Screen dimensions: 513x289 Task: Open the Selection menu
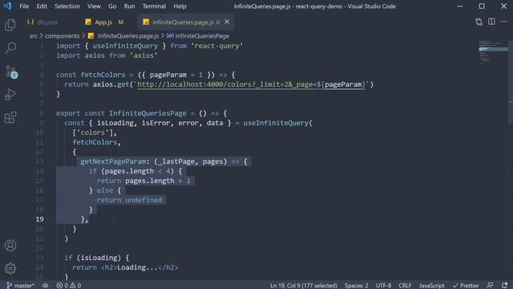pyautogui.click(x=67, y=6)
